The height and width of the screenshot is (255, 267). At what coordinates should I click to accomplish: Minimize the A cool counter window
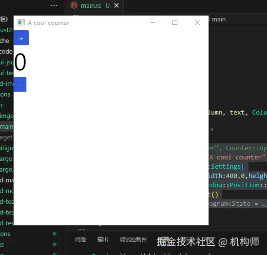click(x=153, y=22)
